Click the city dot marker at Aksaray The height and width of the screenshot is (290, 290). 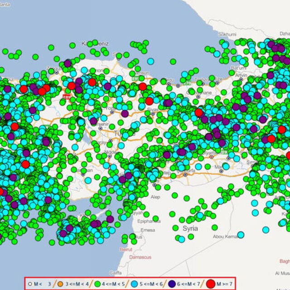(x=111, y=141)
